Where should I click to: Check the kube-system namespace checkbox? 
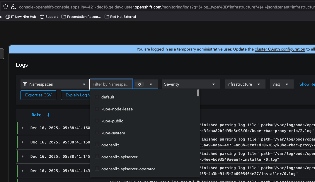click(97, 133)
